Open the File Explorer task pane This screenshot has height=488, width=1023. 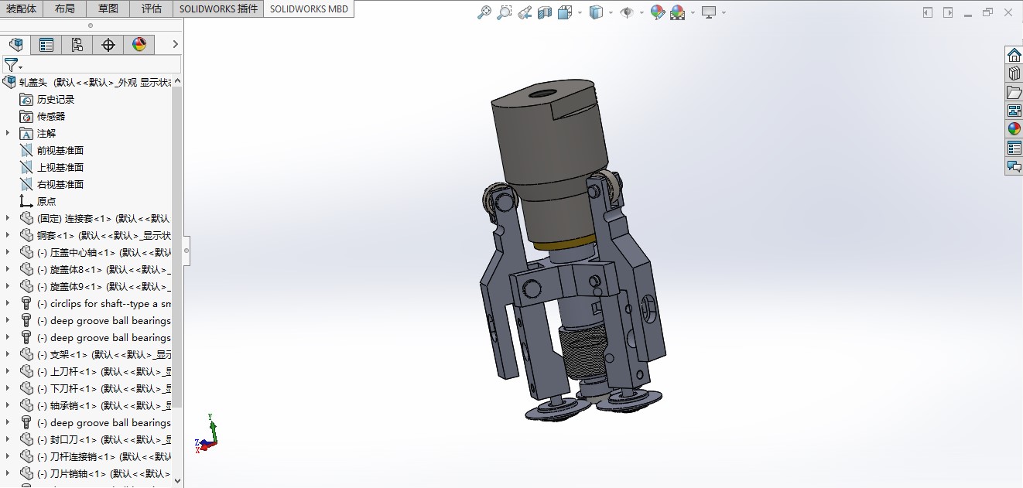click(1014, 92)
